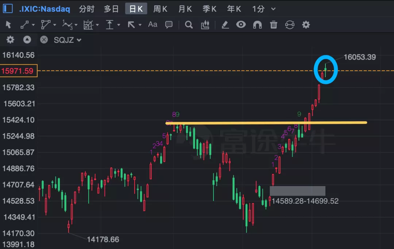
Task: Select the arrow marker tool
Action: pos(131,24)
